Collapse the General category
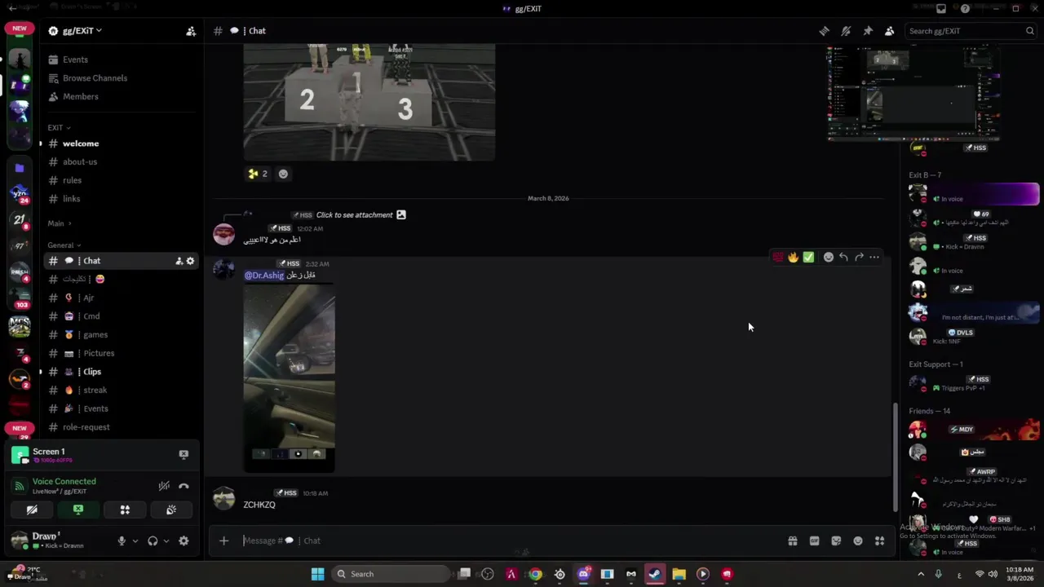The width and height of the screenshot is (1044, 587). point(64,245)
